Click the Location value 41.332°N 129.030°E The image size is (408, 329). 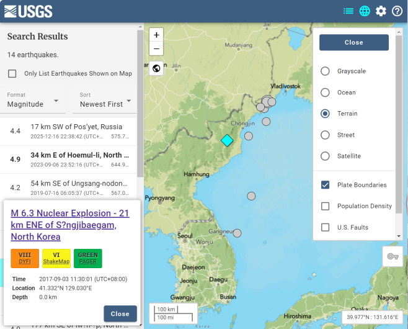click(x=66, y=288)
